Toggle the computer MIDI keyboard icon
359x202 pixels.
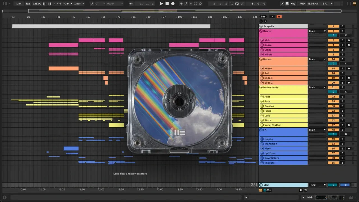pos(287,4)
